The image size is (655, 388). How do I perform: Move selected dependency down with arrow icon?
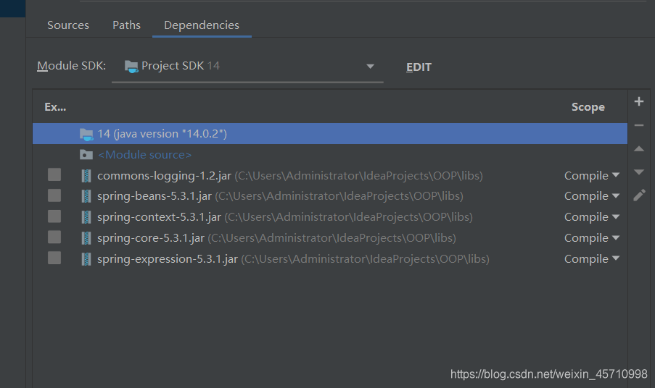click(639, 172)
